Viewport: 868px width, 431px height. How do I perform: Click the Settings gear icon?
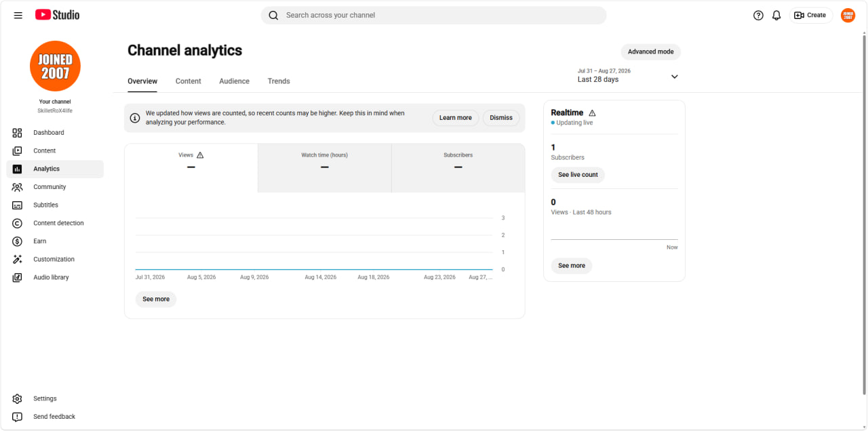[18, 398]
